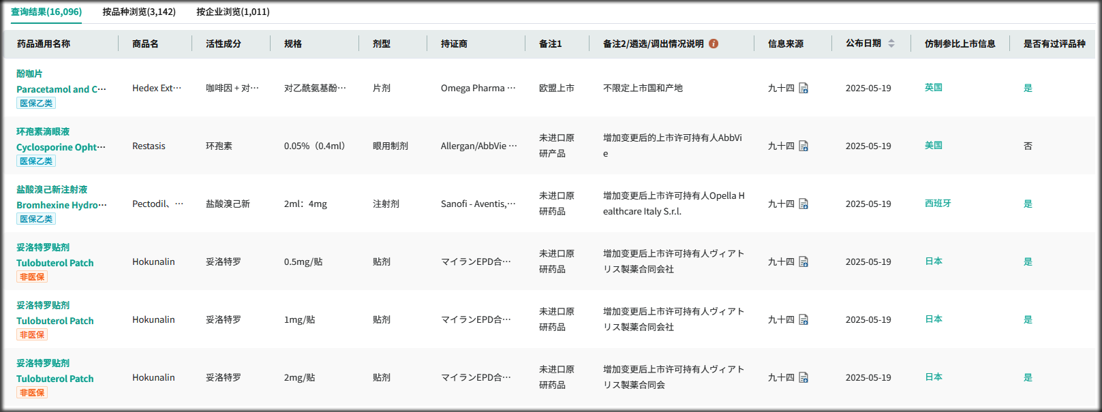Screen dimensions: 1102x412
Task: Click 医保乙类 tag under 酚咖片
Action: [36, 104]
